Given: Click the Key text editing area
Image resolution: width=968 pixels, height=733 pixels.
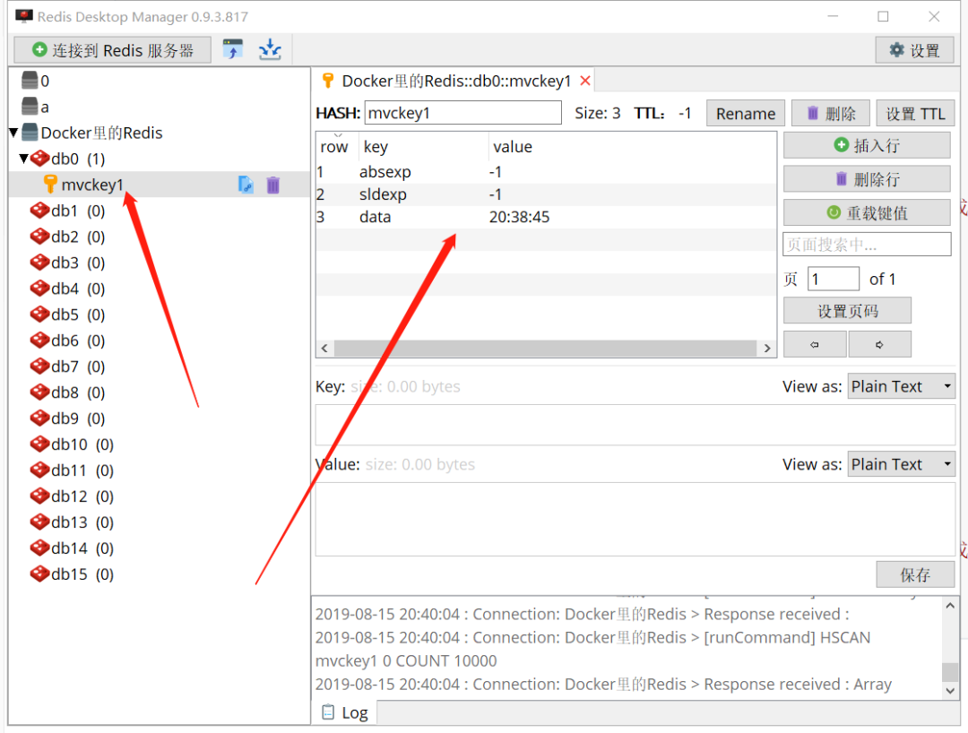Looking at the screenshot, I should click(635, 425).
